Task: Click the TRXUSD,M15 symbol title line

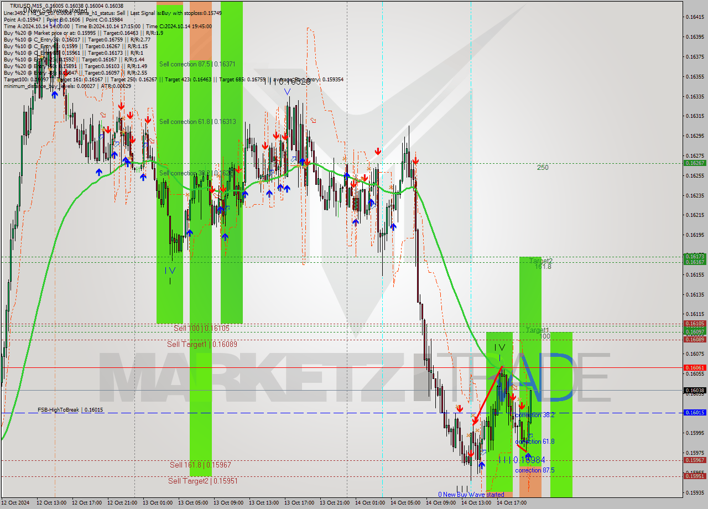Action: [x=66, y=6]
